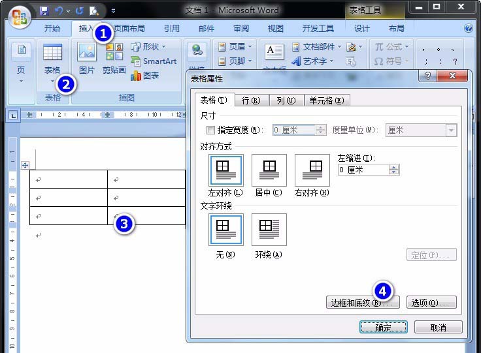
Task: Insert a 图表 chart
Action: click(x=145, y=76)
